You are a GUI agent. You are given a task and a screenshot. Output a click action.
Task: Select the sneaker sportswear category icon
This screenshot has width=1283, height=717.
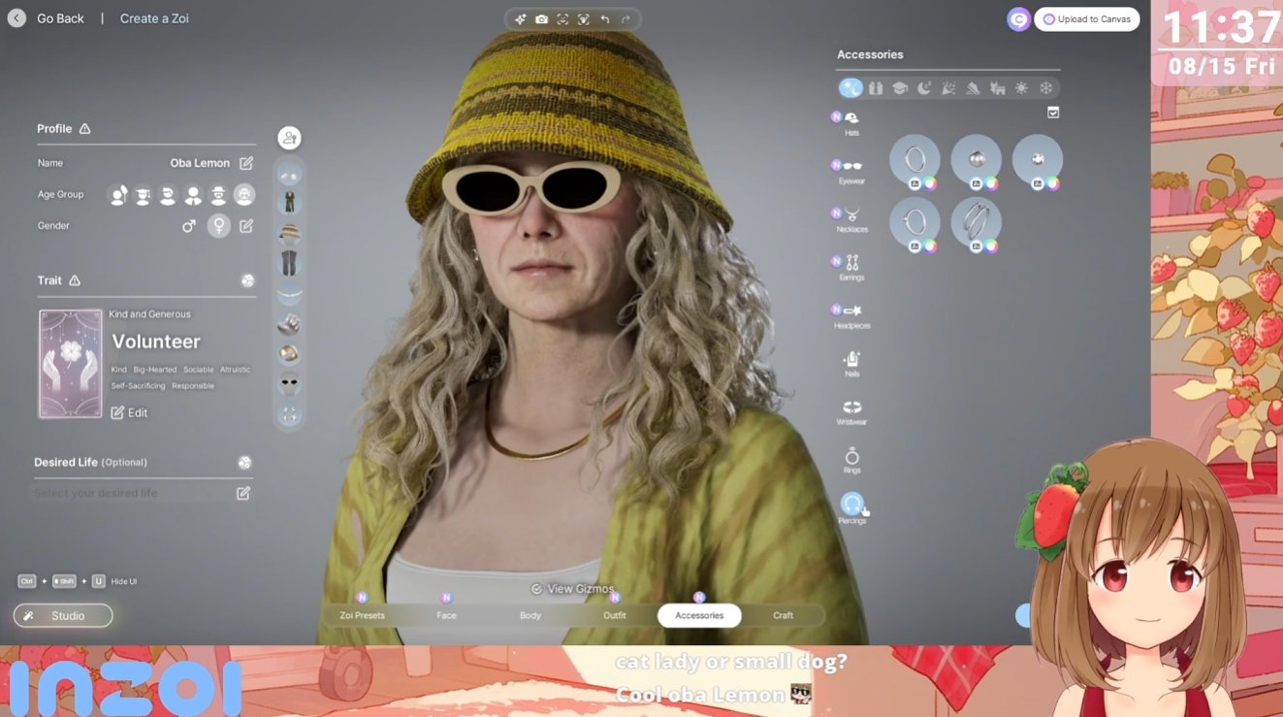(x=973, y=88)
